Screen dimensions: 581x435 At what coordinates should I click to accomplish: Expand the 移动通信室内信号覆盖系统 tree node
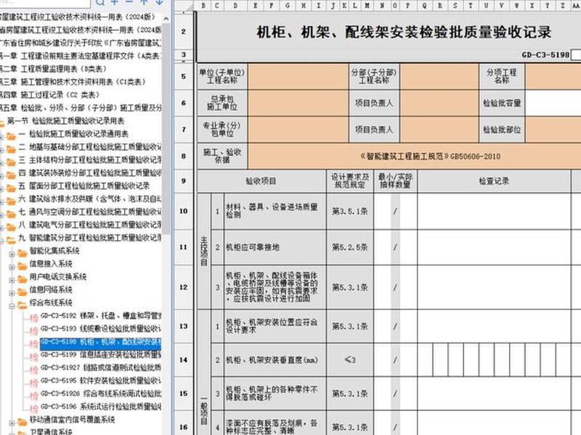[12, 423]
